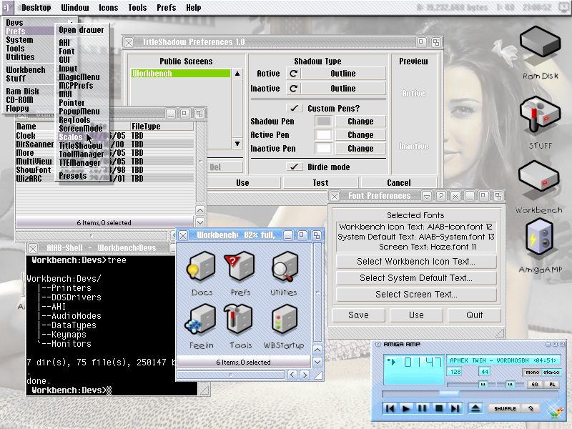Click the eject button in AmigaAMP
Screen dimensions: 572x429
[475, 408]
